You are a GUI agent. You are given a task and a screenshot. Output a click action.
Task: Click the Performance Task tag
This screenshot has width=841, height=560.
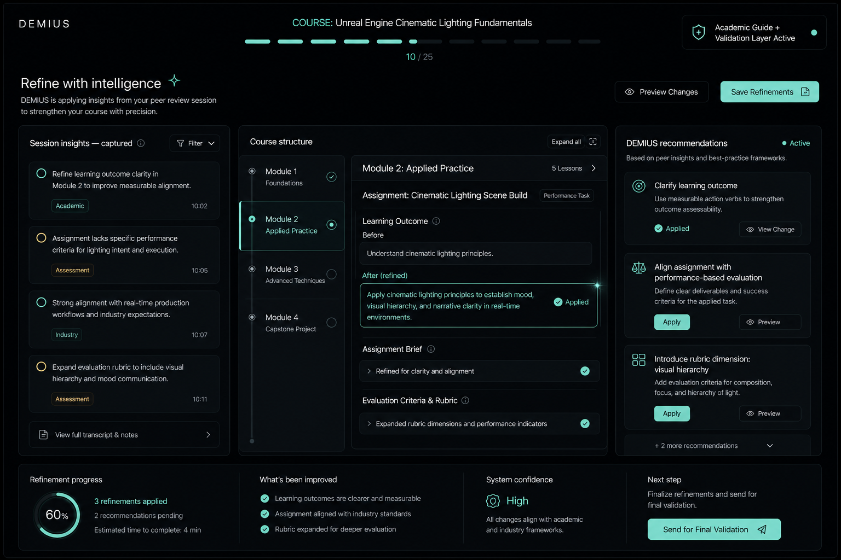tap(567, 196)
